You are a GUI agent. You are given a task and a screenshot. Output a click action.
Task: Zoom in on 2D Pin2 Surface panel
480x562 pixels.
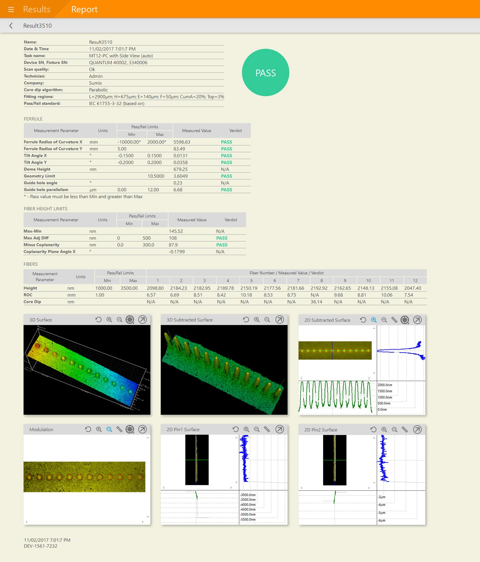point(384,430)
